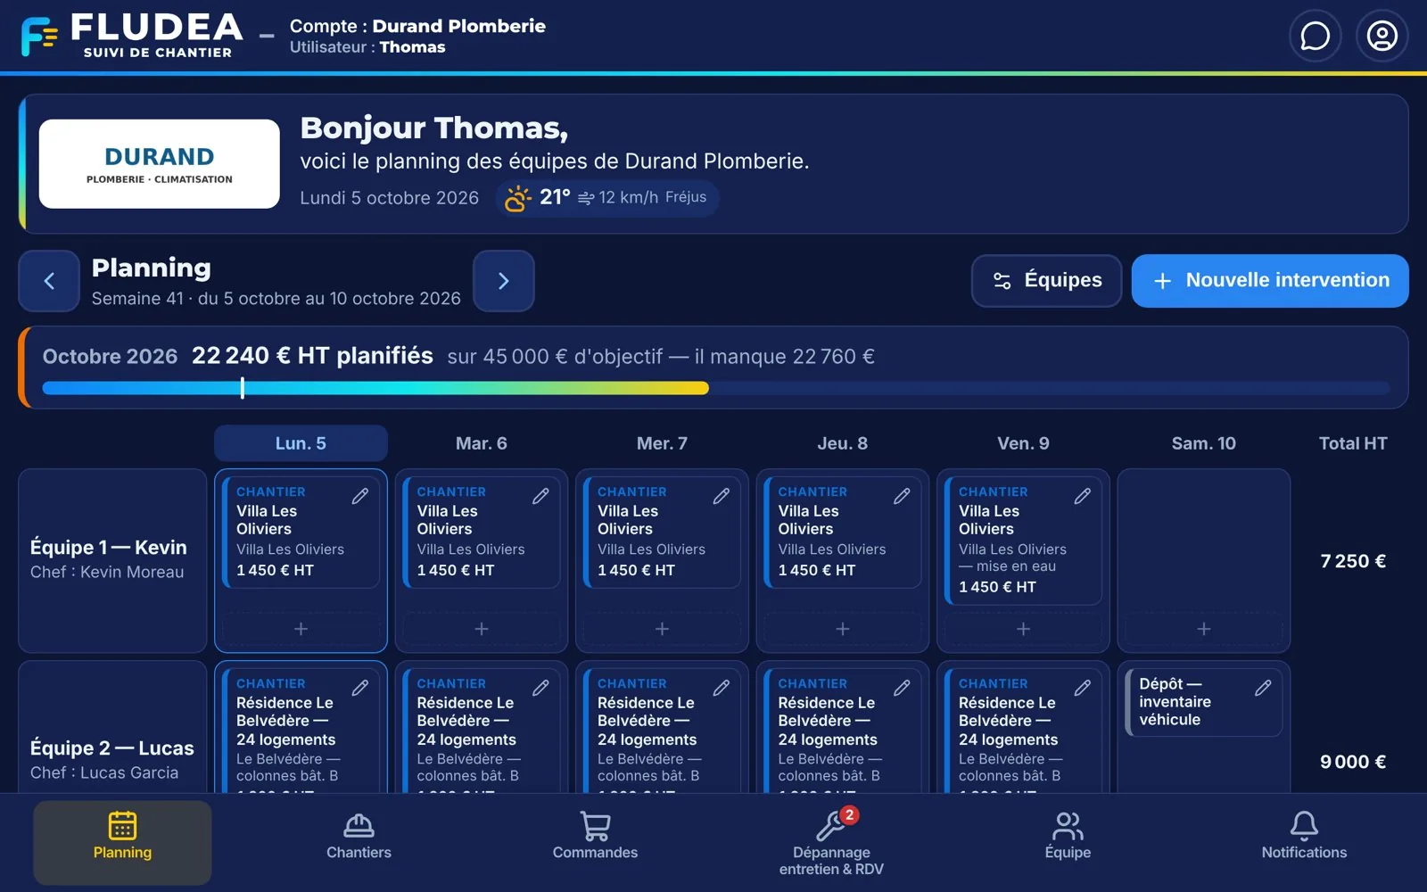Click the '9 000 €' total for Équipe 2
The image size is (1427, 892).
click(x=1353, y=762)
